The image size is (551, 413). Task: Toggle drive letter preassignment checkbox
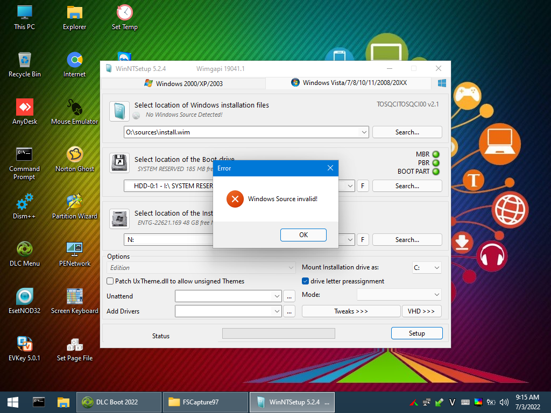(306, 281)
